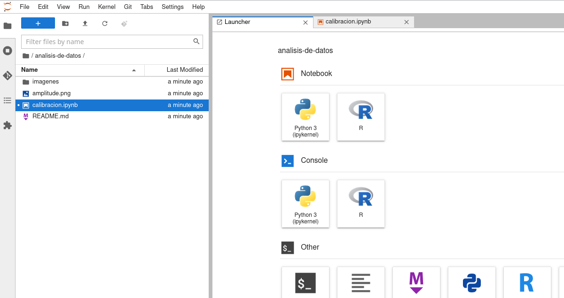564x298 pixels.
Task: Launch R Notebook
Action: tap(361, 117)
